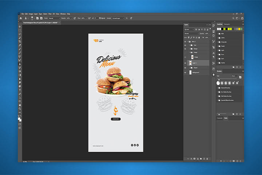Switch to the Channels tab
The height and width of the screenshot is (175, 262).
click(219, 118)
